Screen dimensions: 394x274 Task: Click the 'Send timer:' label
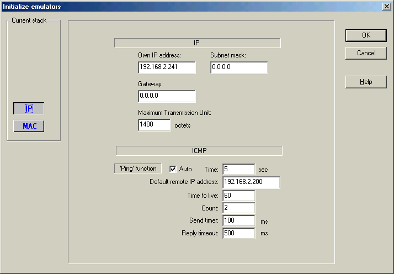point(204,220)
